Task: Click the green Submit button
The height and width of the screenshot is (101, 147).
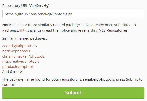Action: tap(73, 93)
